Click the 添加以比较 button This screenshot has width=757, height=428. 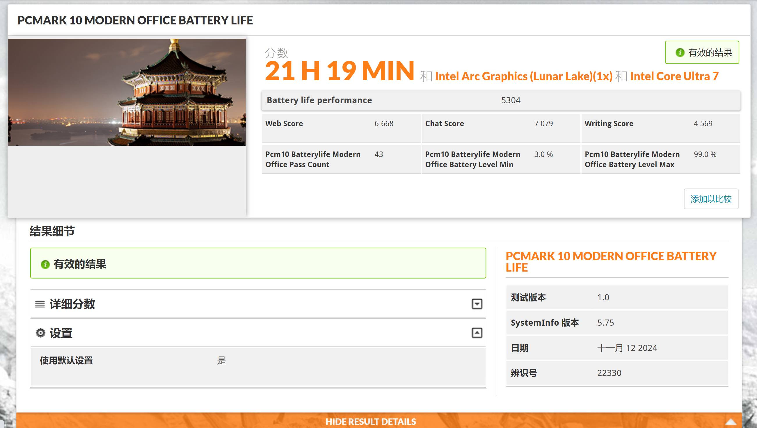[x=711, y=199]
